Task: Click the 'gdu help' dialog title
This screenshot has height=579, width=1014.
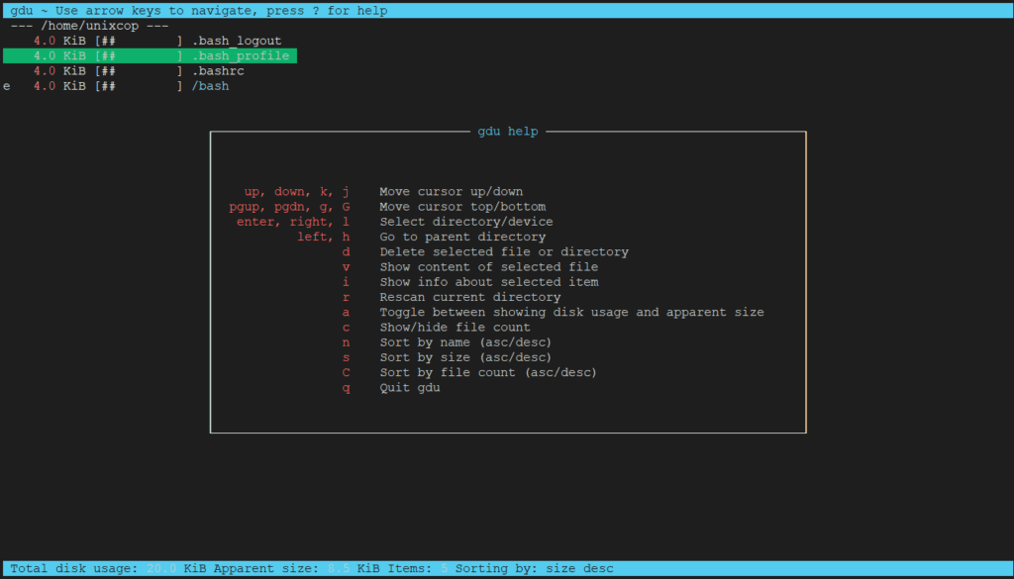Action: click(508, 132)
